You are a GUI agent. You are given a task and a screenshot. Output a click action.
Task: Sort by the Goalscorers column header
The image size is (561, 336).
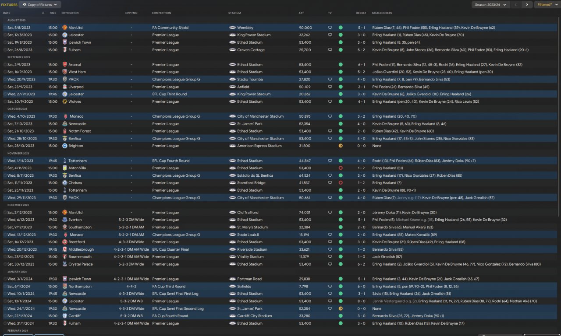(381, 13)
